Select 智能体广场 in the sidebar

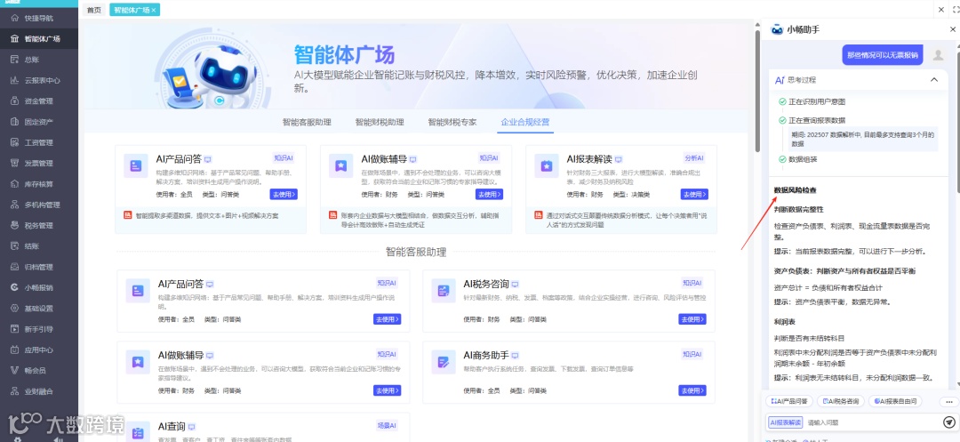[x=38, y=38]
